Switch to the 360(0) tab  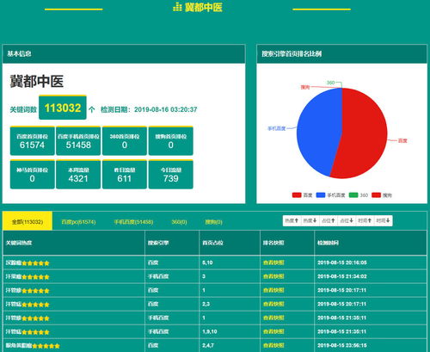(x=179, y=222)
